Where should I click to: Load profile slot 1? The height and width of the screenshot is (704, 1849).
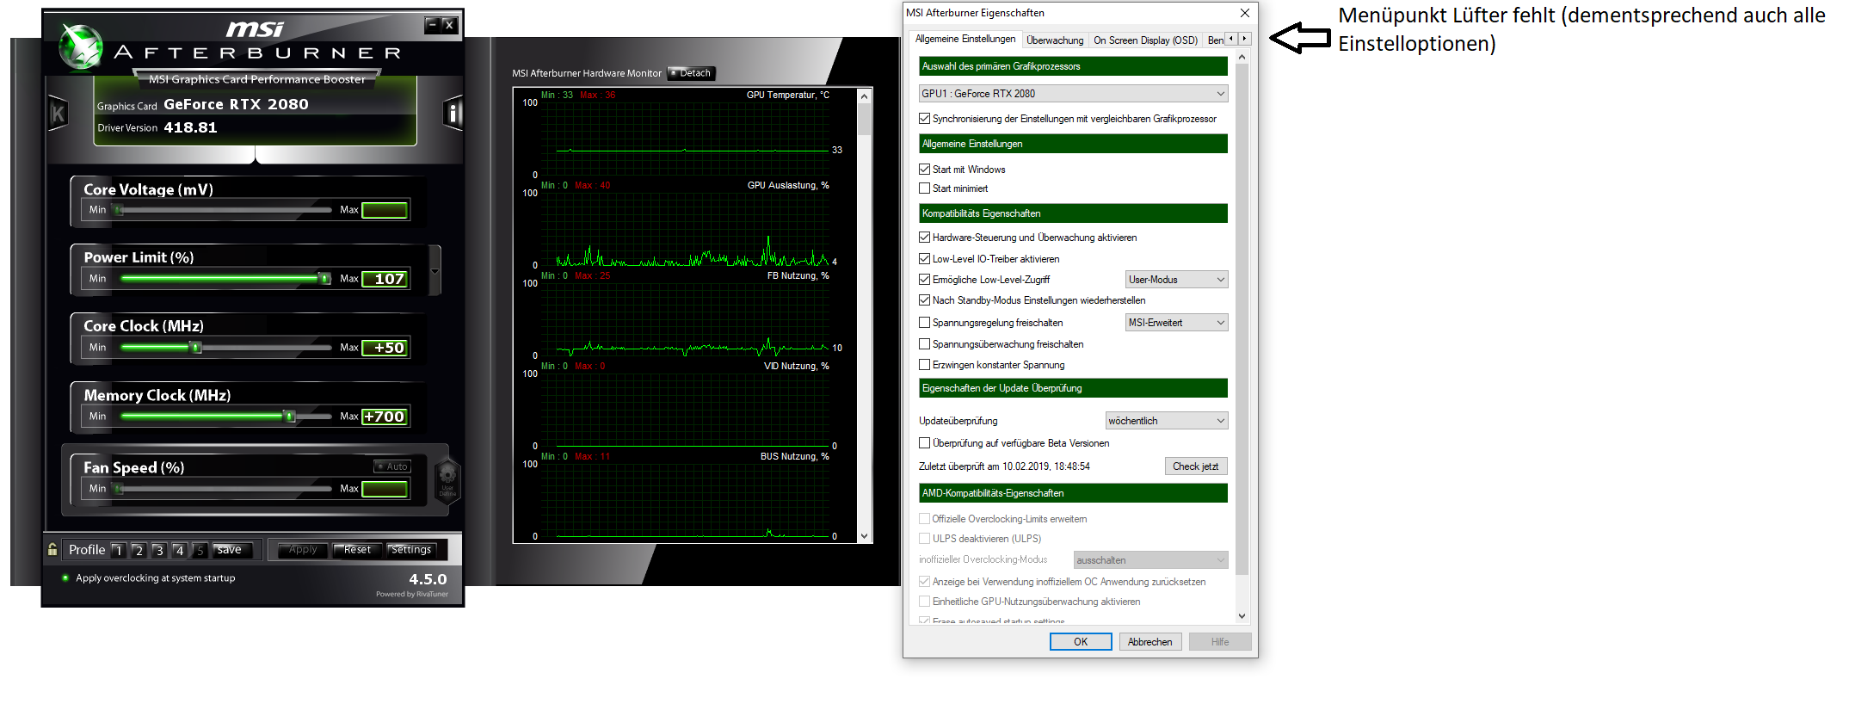coord(119,550)
